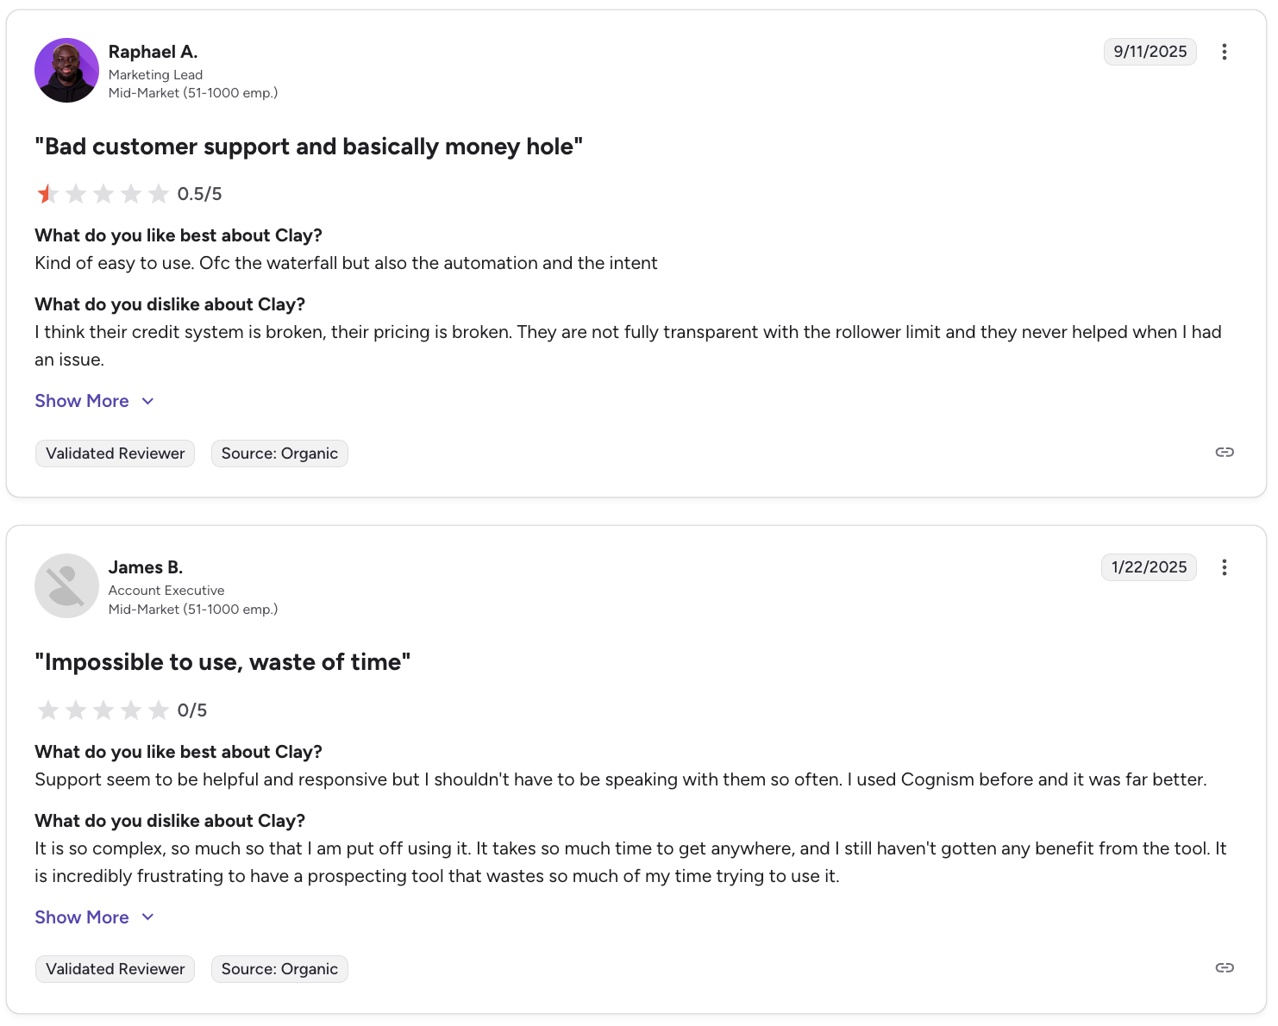Copy link to James B.'s review
Image resolution: width=1278 pixels, height=1026 pixels.
pyautogui.click(x=1225, y=967)
